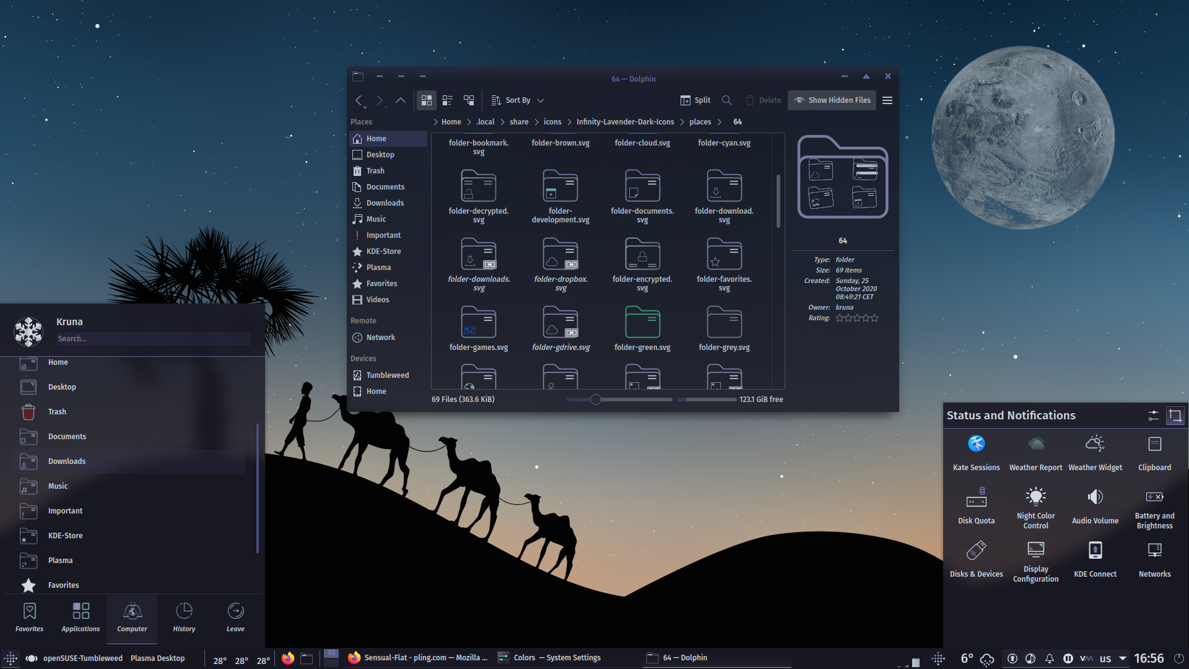Viewport: 1189px width, 669px height.
Task: Open the Split view in Dolphin
Action: (695, 100)
